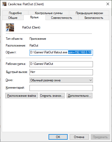112x142 pixels.
Task: Click the Приложение object type text
Action: (x=38, y=39)
